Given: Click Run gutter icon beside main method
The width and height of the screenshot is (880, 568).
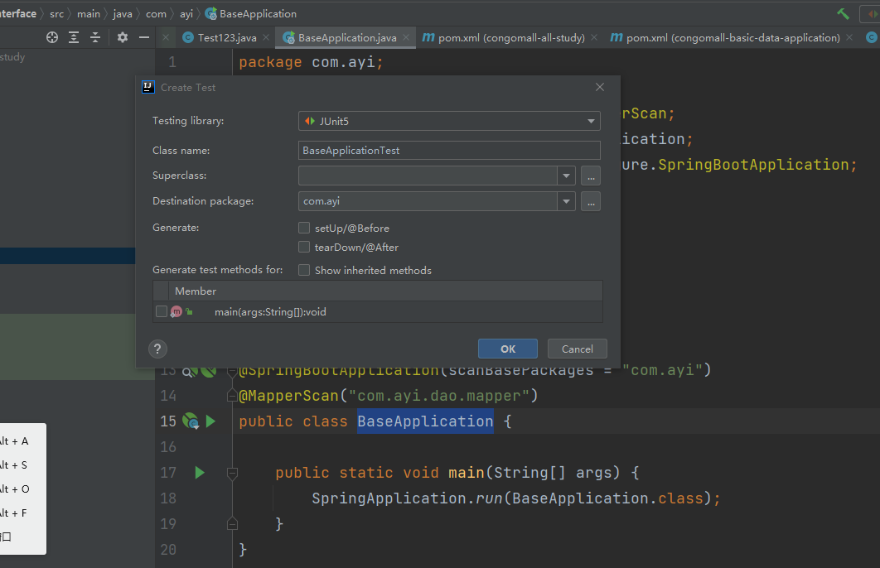Looking at the screenshot, I should (199, 473).
